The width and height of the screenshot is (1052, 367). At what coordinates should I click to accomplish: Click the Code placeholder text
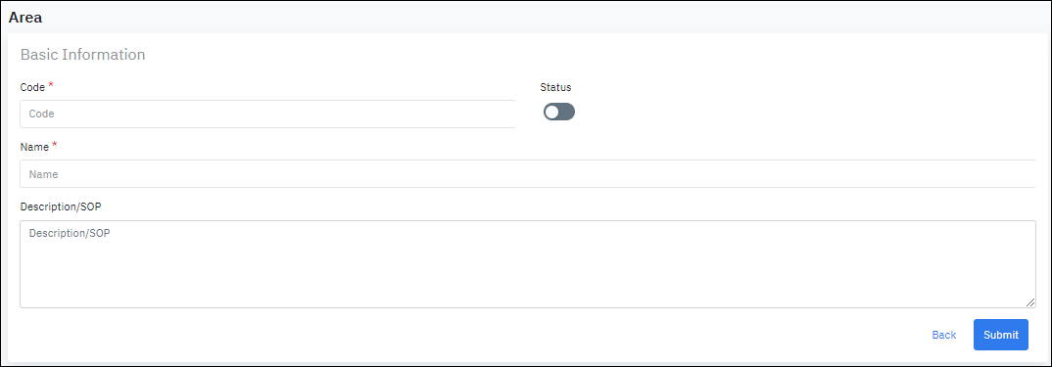[x=41, y=115]
